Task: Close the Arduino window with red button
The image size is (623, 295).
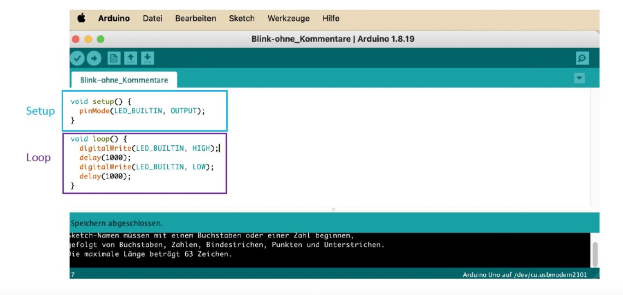Action: pyautogui.click(x=76, y=39)
